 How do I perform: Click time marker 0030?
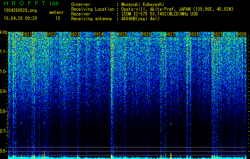click(242, 34)
